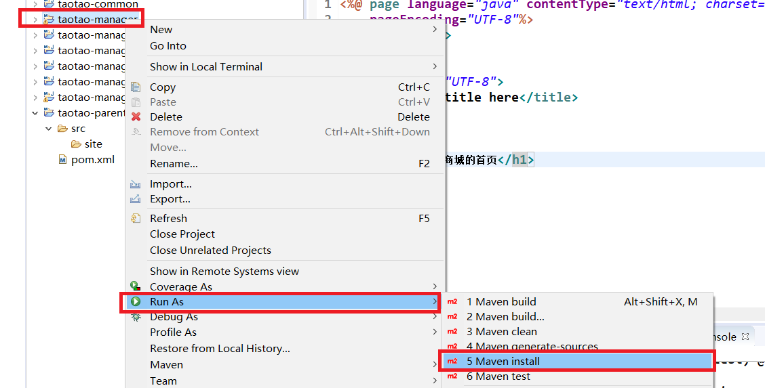This screenshot has height=388, width=765.
Task: Select the taotao-common project
Action: (x=98, y=4)
